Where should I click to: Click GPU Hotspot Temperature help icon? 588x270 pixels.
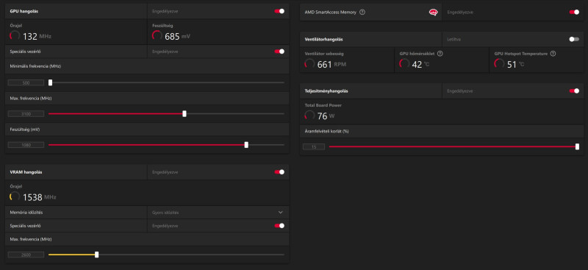point(553,54)
